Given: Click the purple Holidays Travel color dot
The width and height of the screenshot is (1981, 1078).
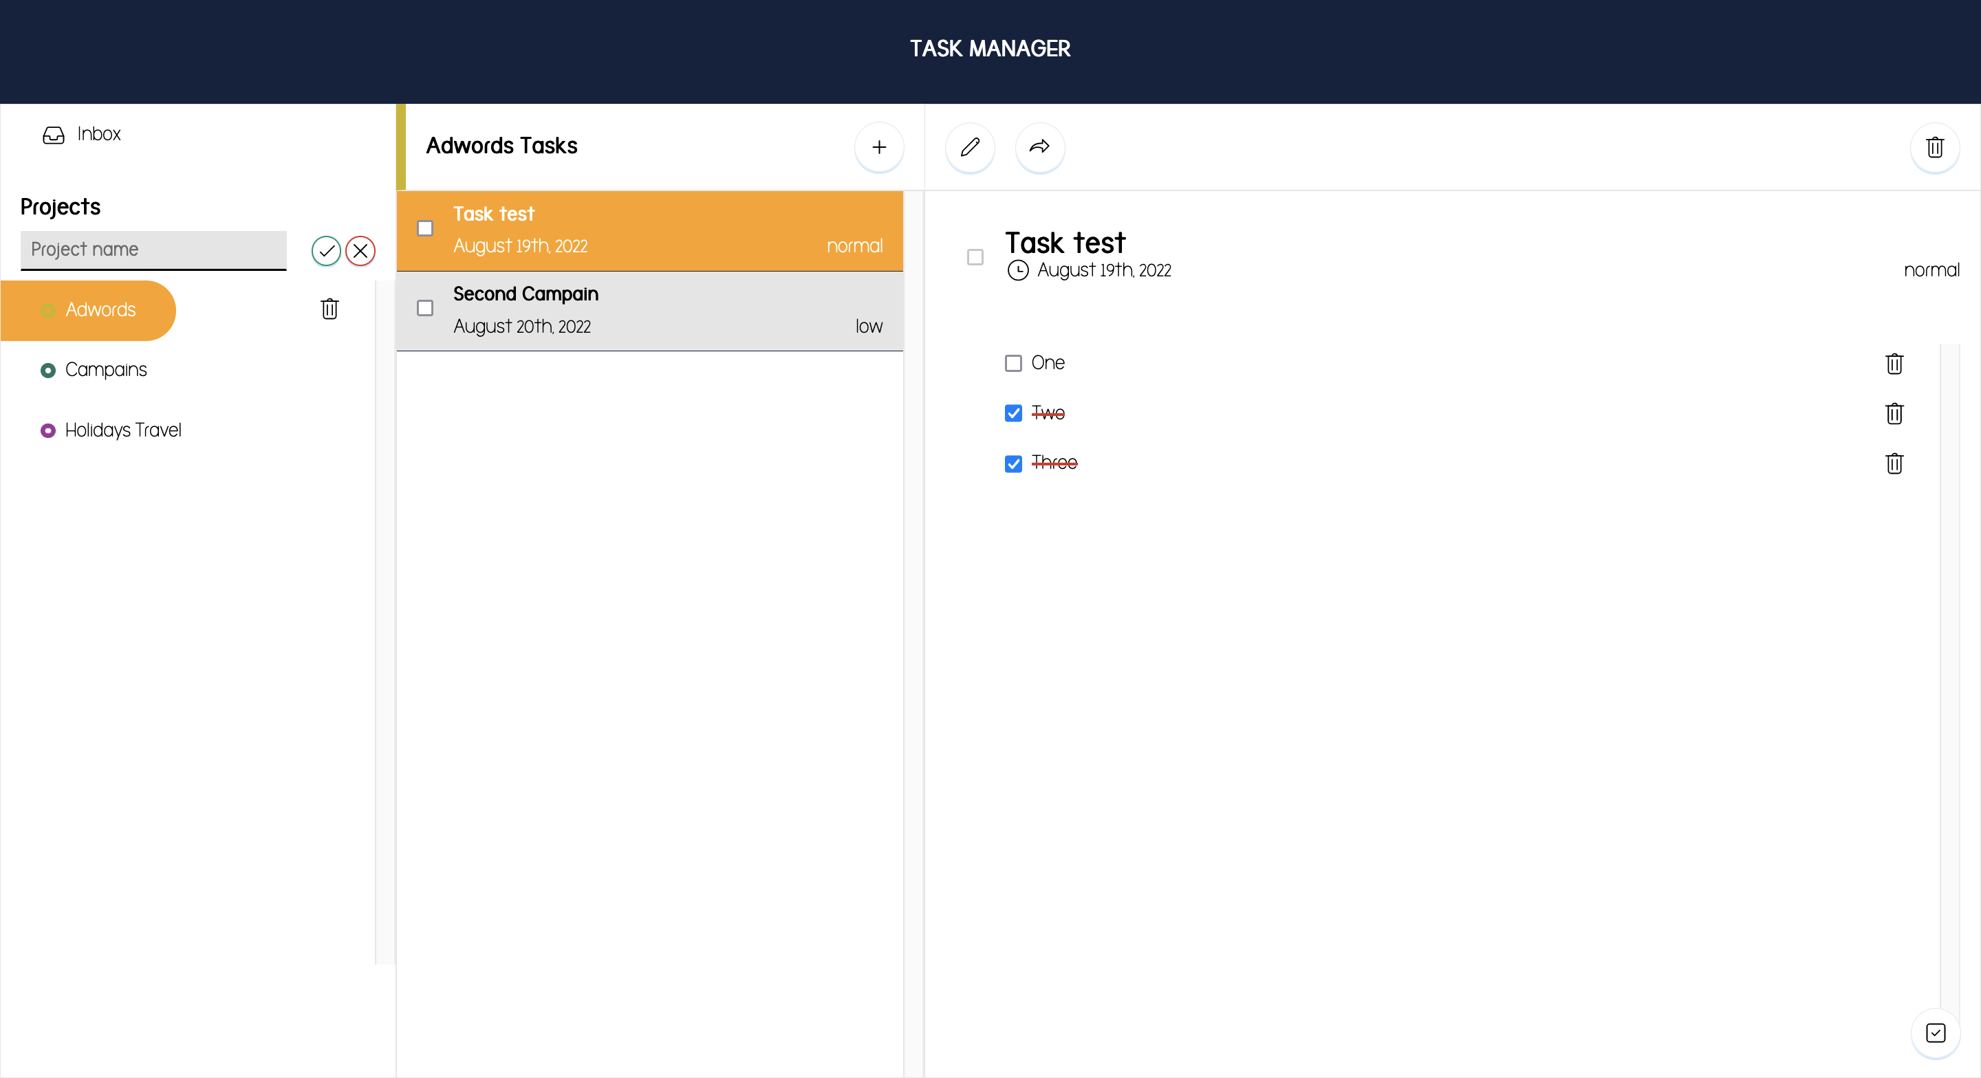Looking at the screenshot, I should point(47,430).
